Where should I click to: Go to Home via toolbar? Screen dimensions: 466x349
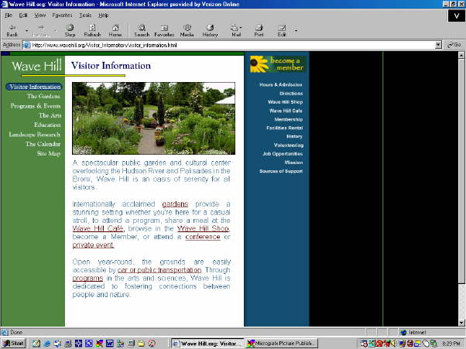(x=115, y=31)
